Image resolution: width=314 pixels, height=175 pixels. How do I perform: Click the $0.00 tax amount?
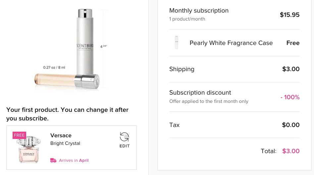(x=290, y=125)
